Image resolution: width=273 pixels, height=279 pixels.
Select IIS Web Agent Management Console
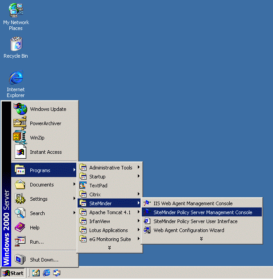[x=202, y=203]
